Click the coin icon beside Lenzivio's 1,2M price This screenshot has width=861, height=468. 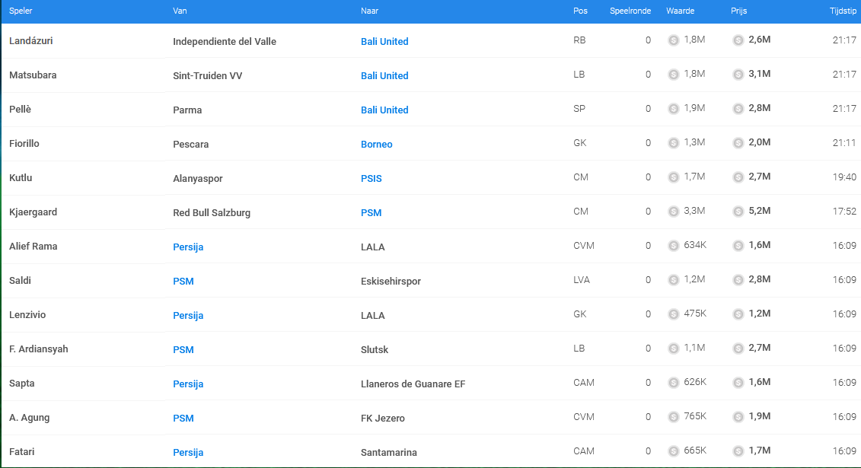[x=738, y=314]
